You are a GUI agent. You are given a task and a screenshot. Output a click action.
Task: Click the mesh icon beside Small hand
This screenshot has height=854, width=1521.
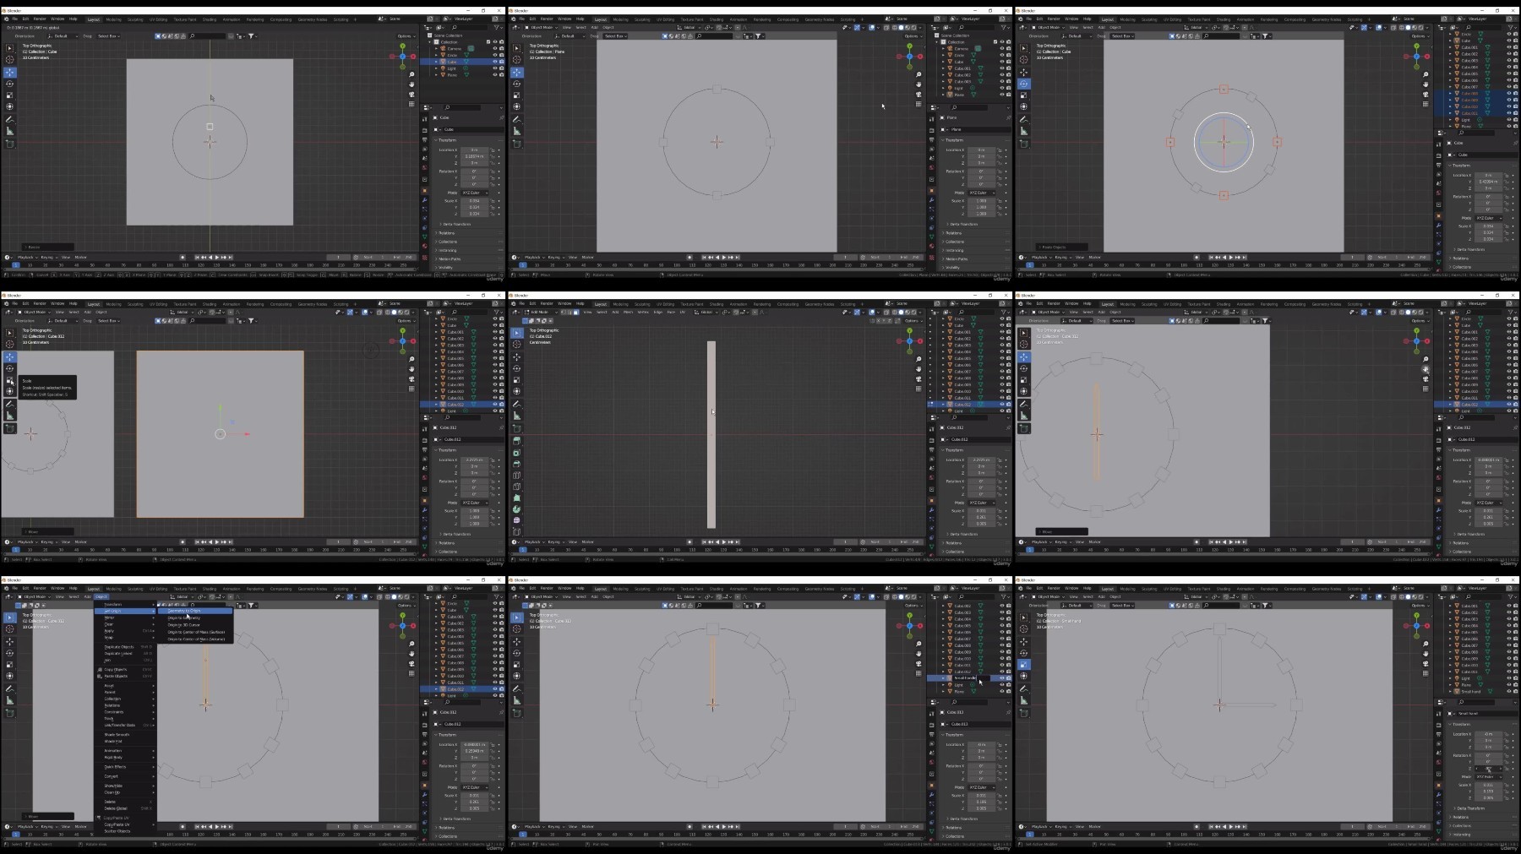click(1491, 692)
